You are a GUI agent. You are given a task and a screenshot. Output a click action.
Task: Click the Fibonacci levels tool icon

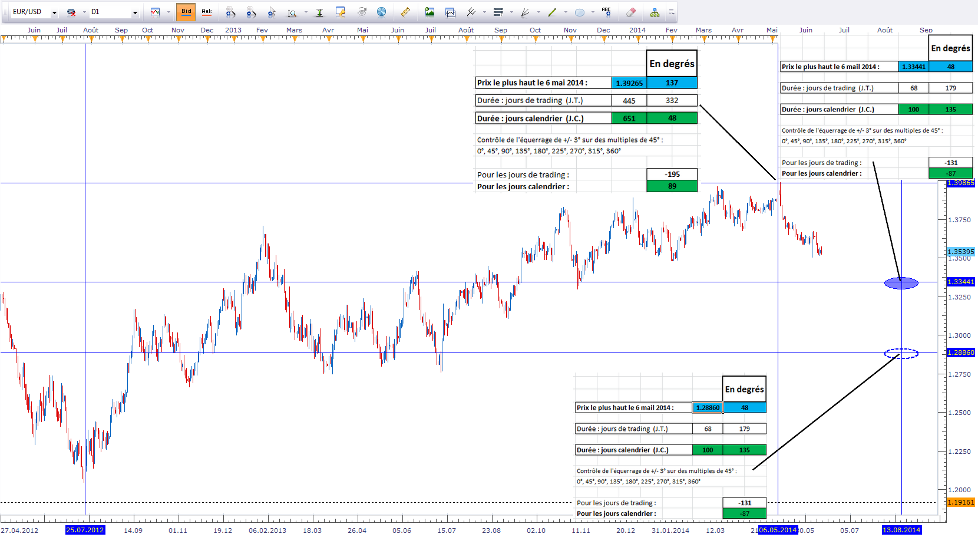click(x=498, y=12)
